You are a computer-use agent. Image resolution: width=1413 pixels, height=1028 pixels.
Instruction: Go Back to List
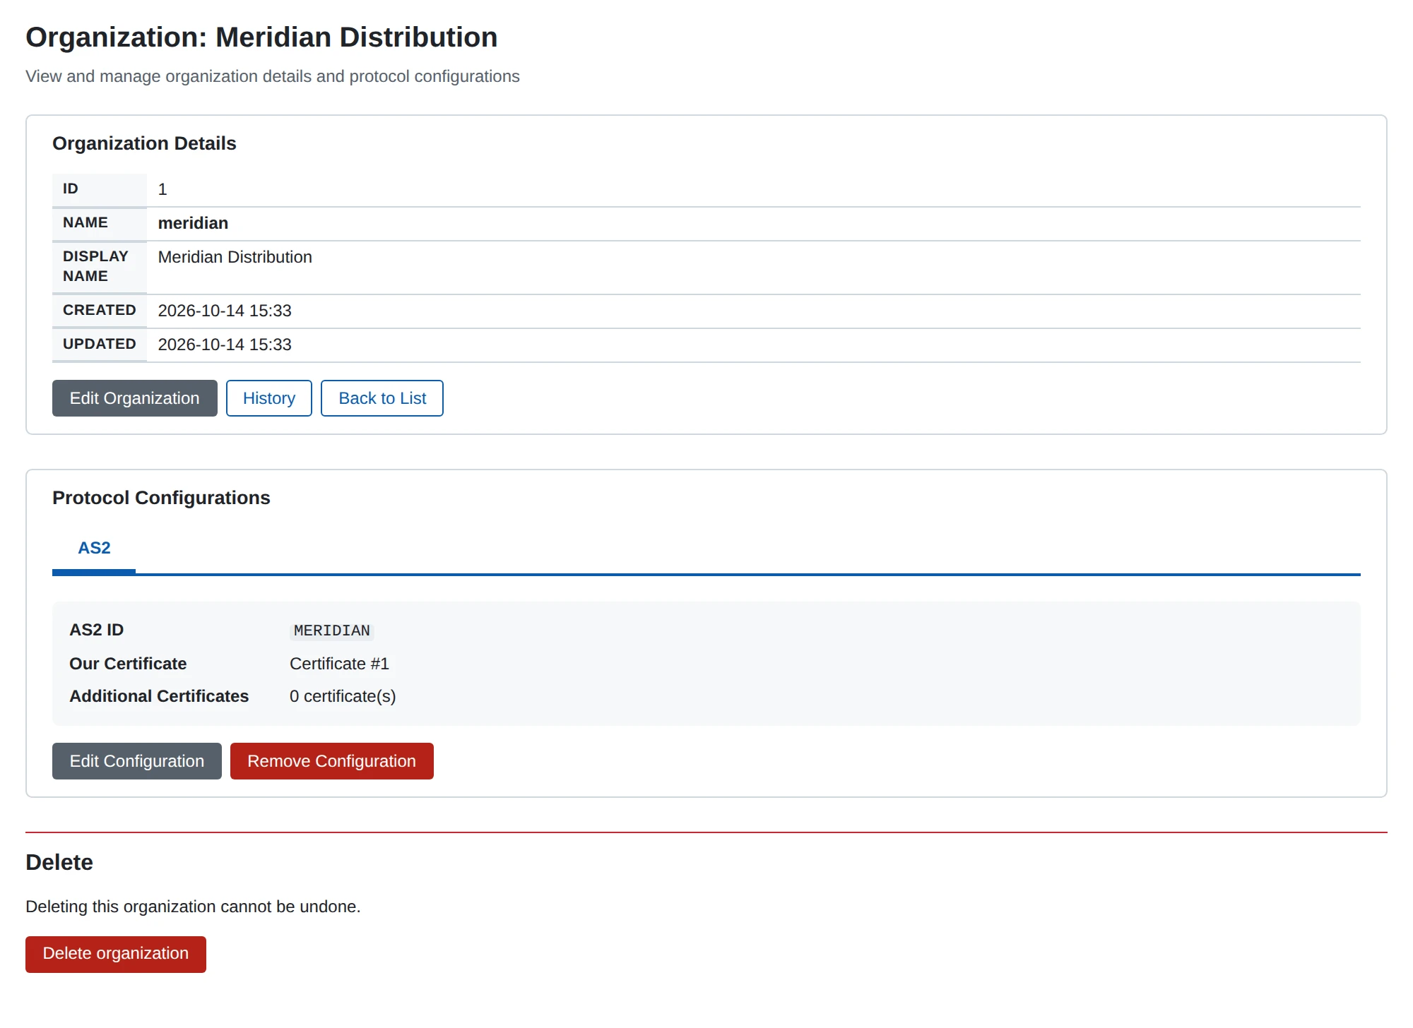pyautogui.click(x=382, y=398)
